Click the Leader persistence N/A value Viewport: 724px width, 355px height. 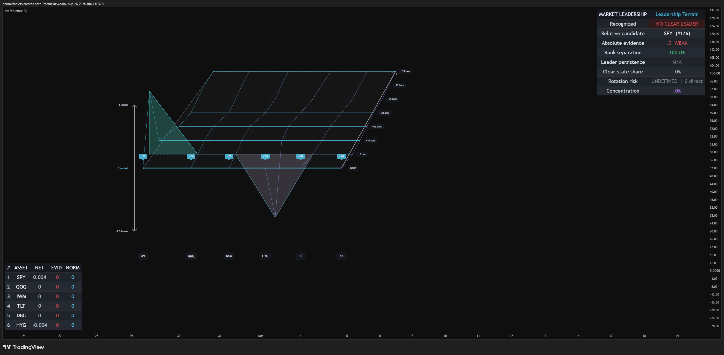click(x=677, y=62)
